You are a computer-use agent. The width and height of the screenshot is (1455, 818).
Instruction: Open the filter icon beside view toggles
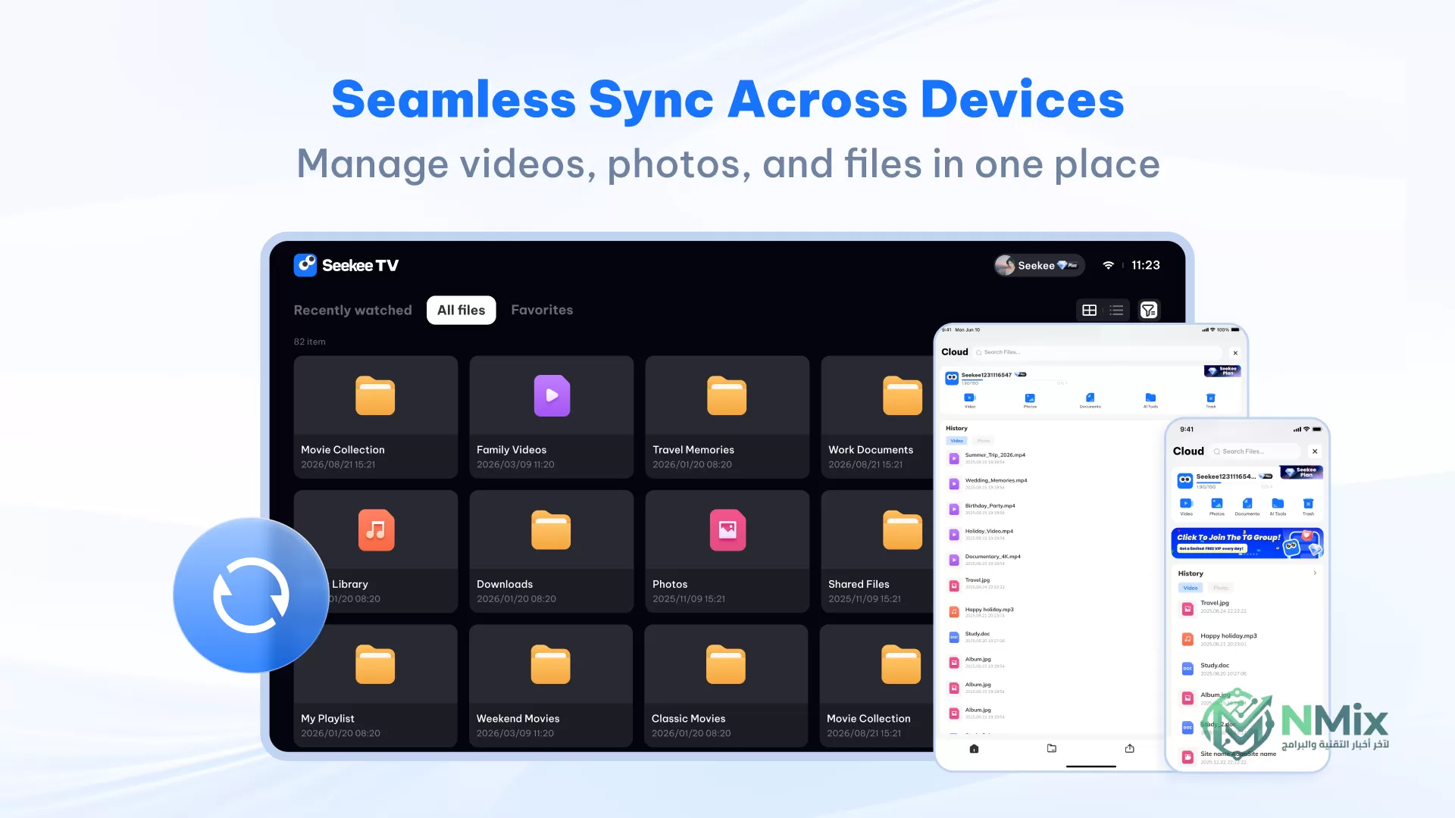[x=1149, y=310]
